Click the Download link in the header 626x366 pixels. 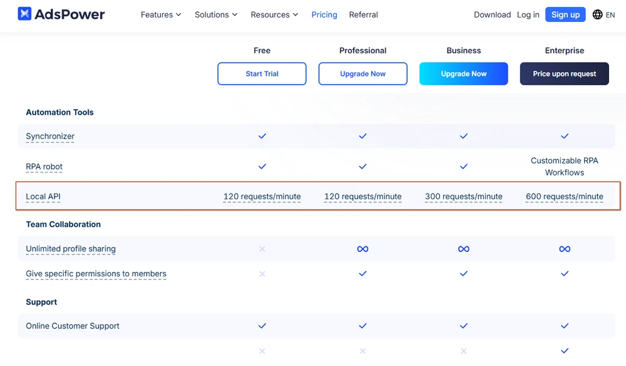click(x=492, y=14)
